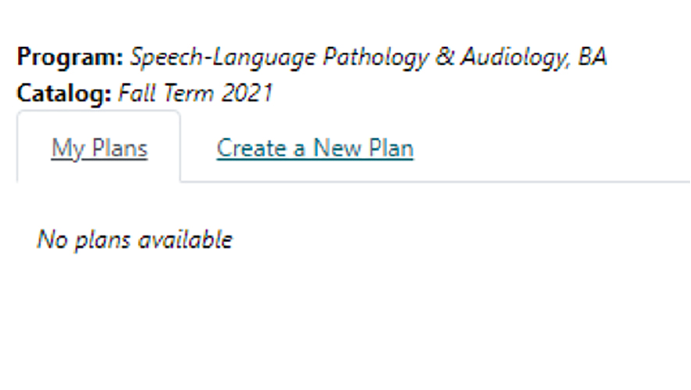Click the word "Plans" in My Plans tab

(x=118, y=148)
